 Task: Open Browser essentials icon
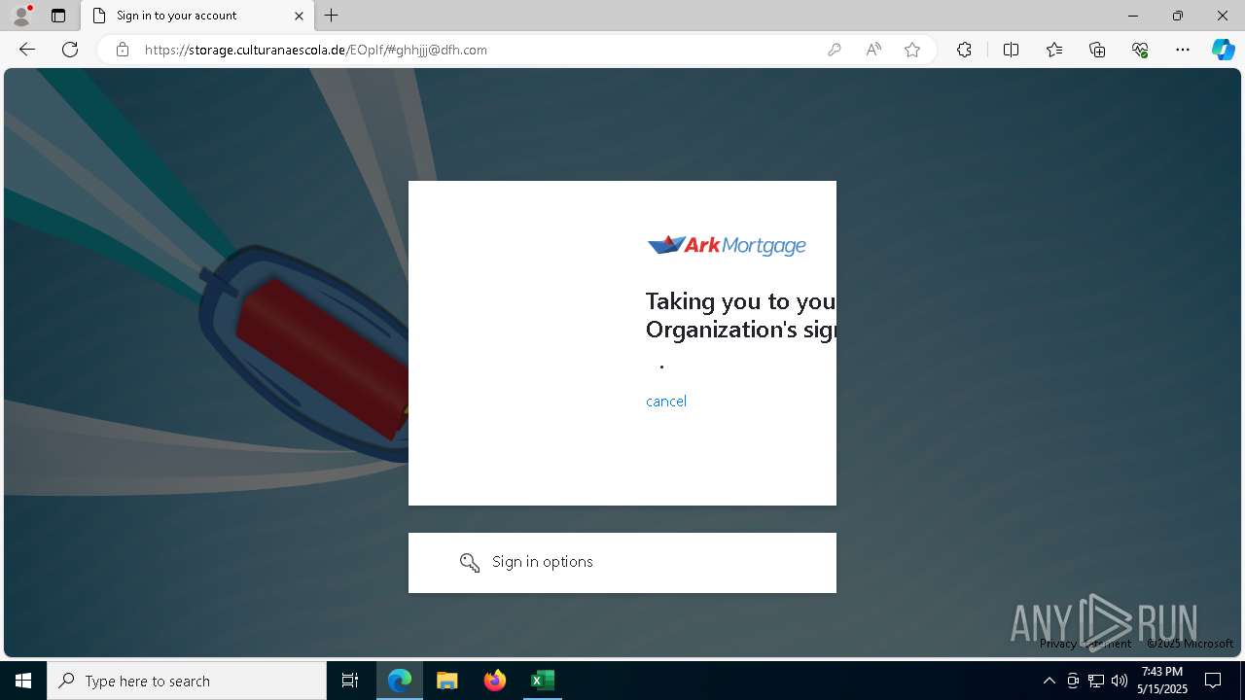click(1140, 50)
